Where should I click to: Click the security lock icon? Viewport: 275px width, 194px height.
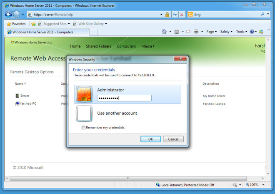pyautogui.click(x=167, y=15)
